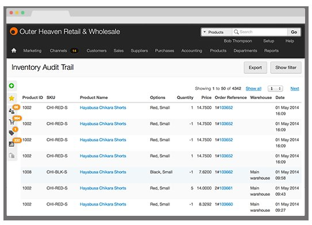
Task: Open the page number selector
Action: [x=275, y=88]
